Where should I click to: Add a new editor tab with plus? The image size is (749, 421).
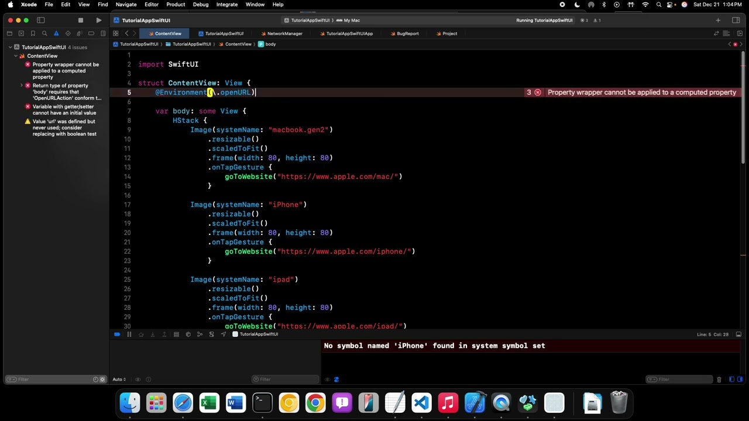[718, 20]
